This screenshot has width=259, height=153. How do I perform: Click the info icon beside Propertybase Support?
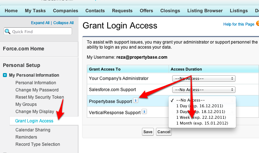point(135,100)
